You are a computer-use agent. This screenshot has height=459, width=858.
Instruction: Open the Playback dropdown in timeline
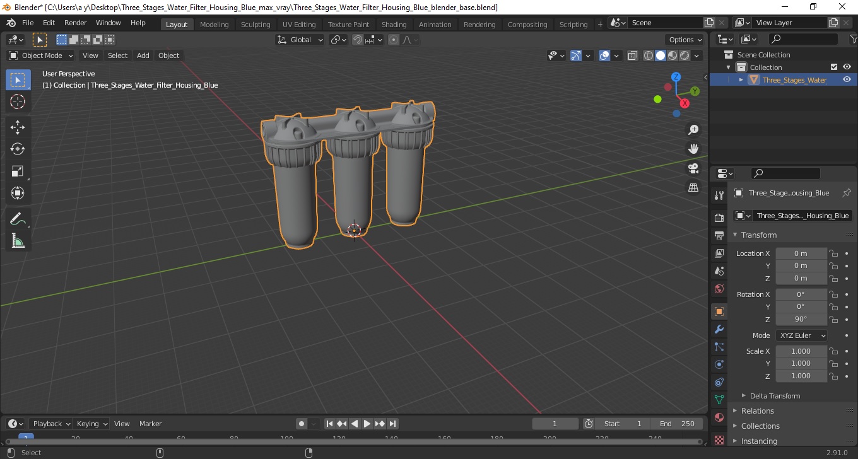52,424
